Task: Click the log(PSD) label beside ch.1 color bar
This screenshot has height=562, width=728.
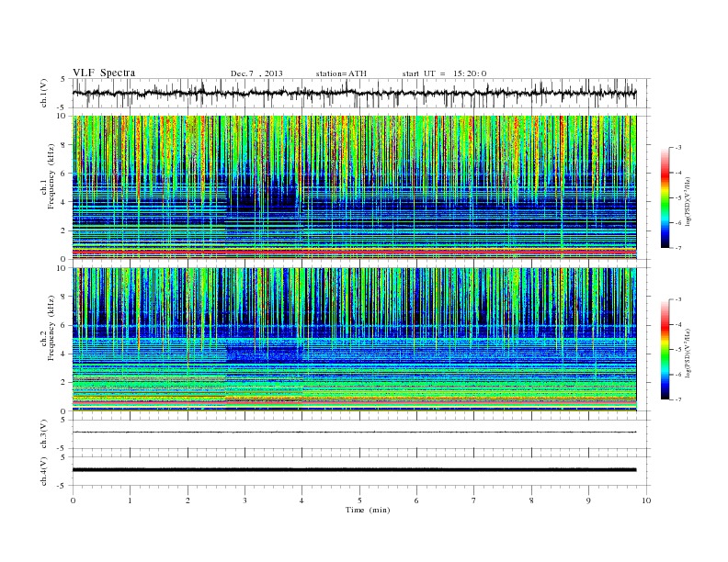Action: coord(688,201)
